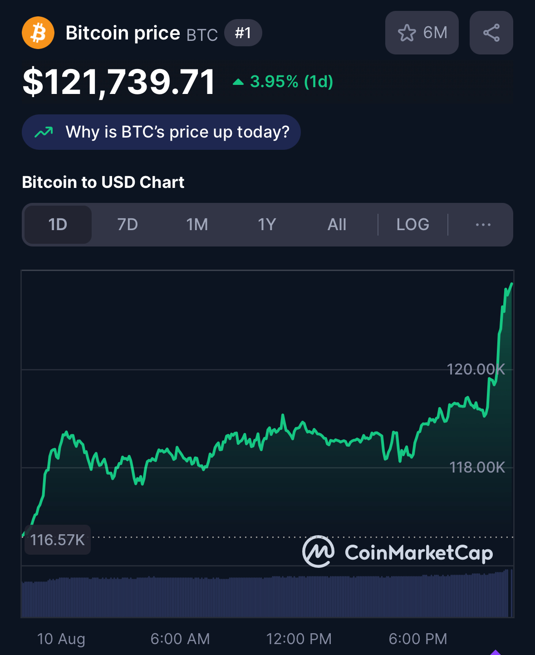The image size is (535, 655).
Task: Open the share icon button
Action: [x=491, y=33]
